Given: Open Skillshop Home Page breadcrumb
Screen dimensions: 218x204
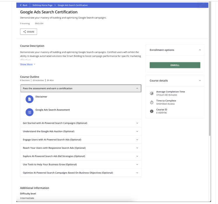Looking at the screenshot, I should point(41,5).
